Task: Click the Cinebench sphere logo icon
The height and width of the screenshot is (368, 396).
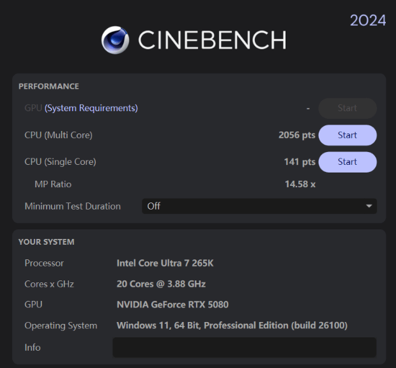Action: (x=115, y=40)
